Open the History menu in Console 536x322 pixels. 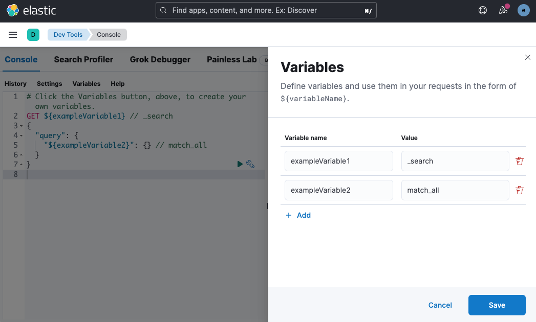tap(15, 84)
